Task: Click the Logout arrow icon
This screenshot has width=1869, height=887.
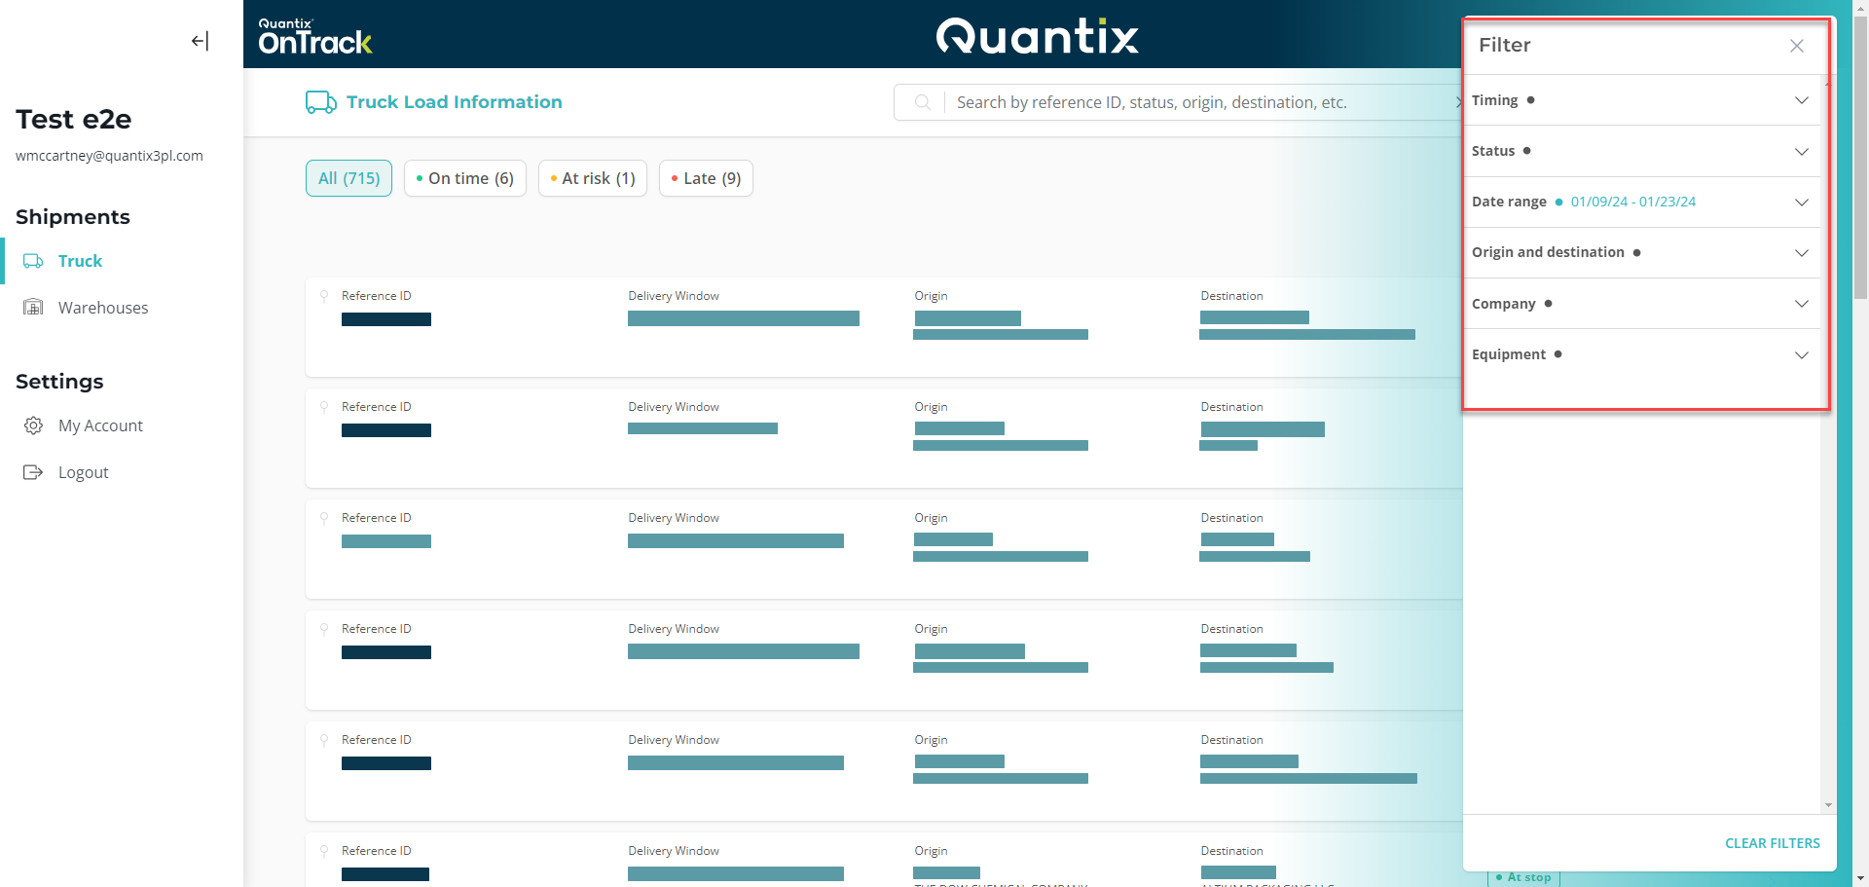Action: pos(33,472)
